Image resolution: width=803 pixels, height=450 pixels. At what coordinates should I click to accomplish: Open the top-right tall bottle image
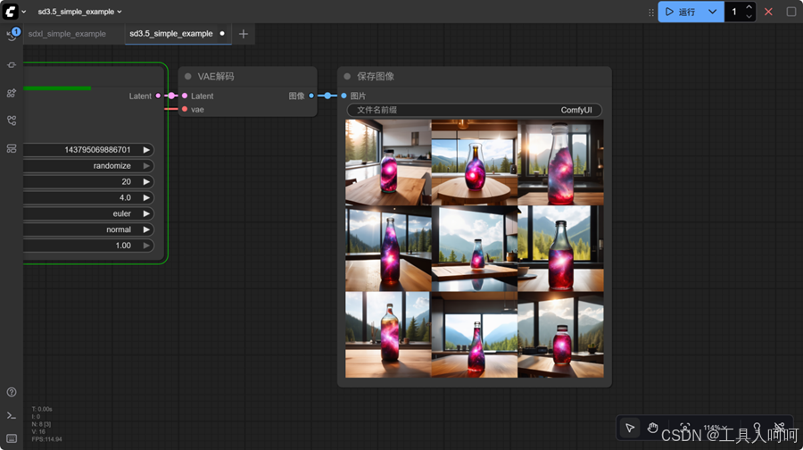tap(561, 162)
